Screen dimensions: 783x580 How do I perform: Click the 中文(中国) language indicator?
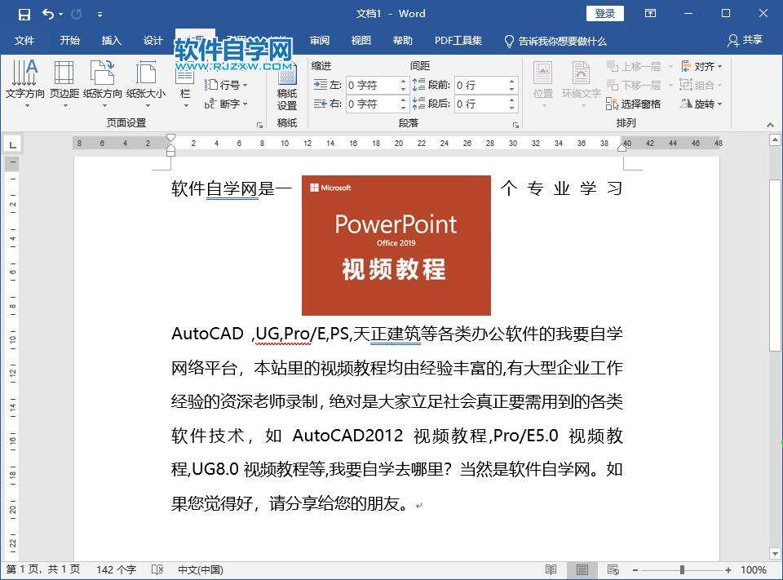[201, 570]
